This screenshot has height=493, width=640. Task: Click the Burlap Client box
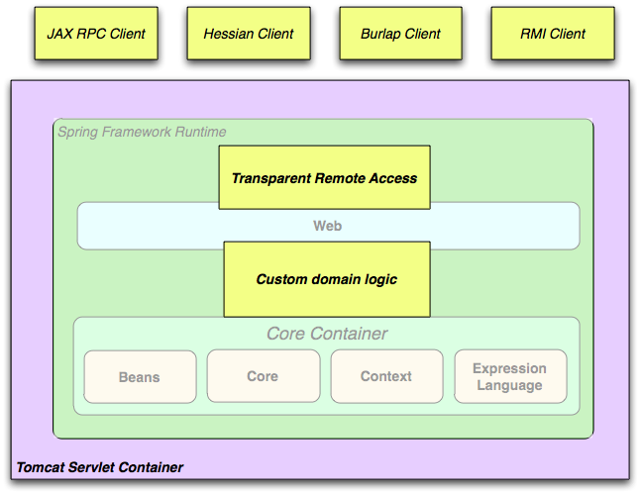[x=400, y=34]
